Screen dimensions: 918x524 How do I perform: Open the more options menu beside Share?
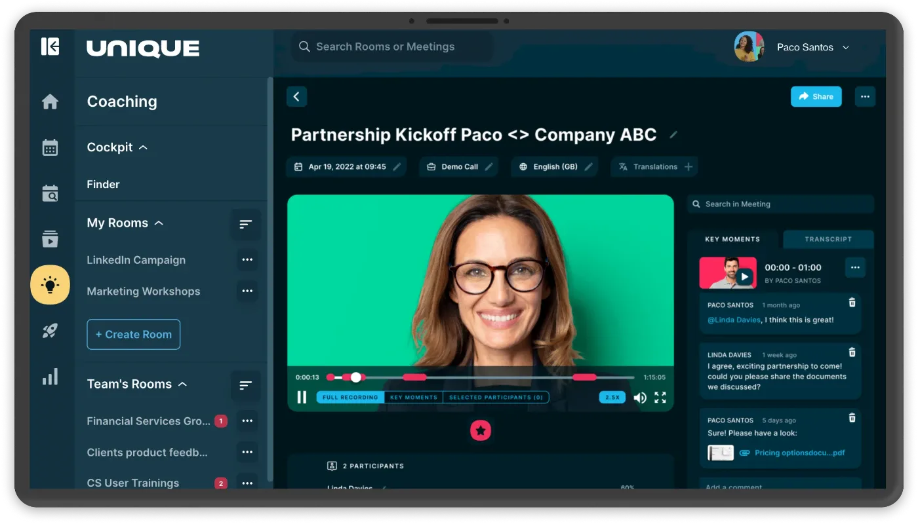click(x=865, y=97)
